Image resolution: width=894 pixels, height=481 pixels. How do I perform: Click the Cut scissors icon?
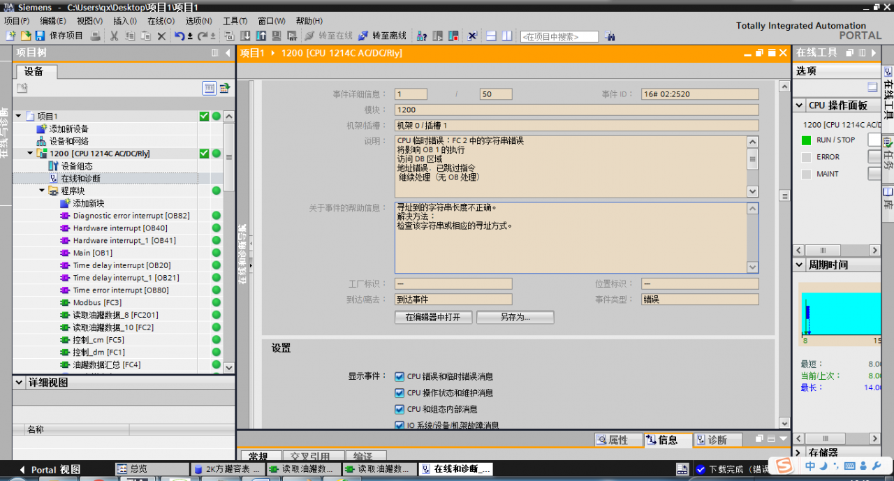tap(114, 36)
